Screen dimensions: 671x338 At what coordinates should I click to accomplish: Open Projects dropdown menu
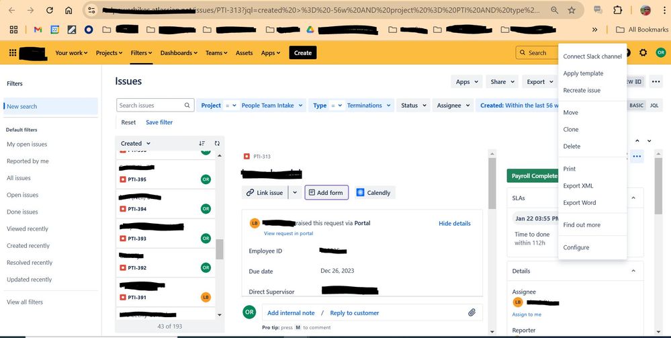109,52
